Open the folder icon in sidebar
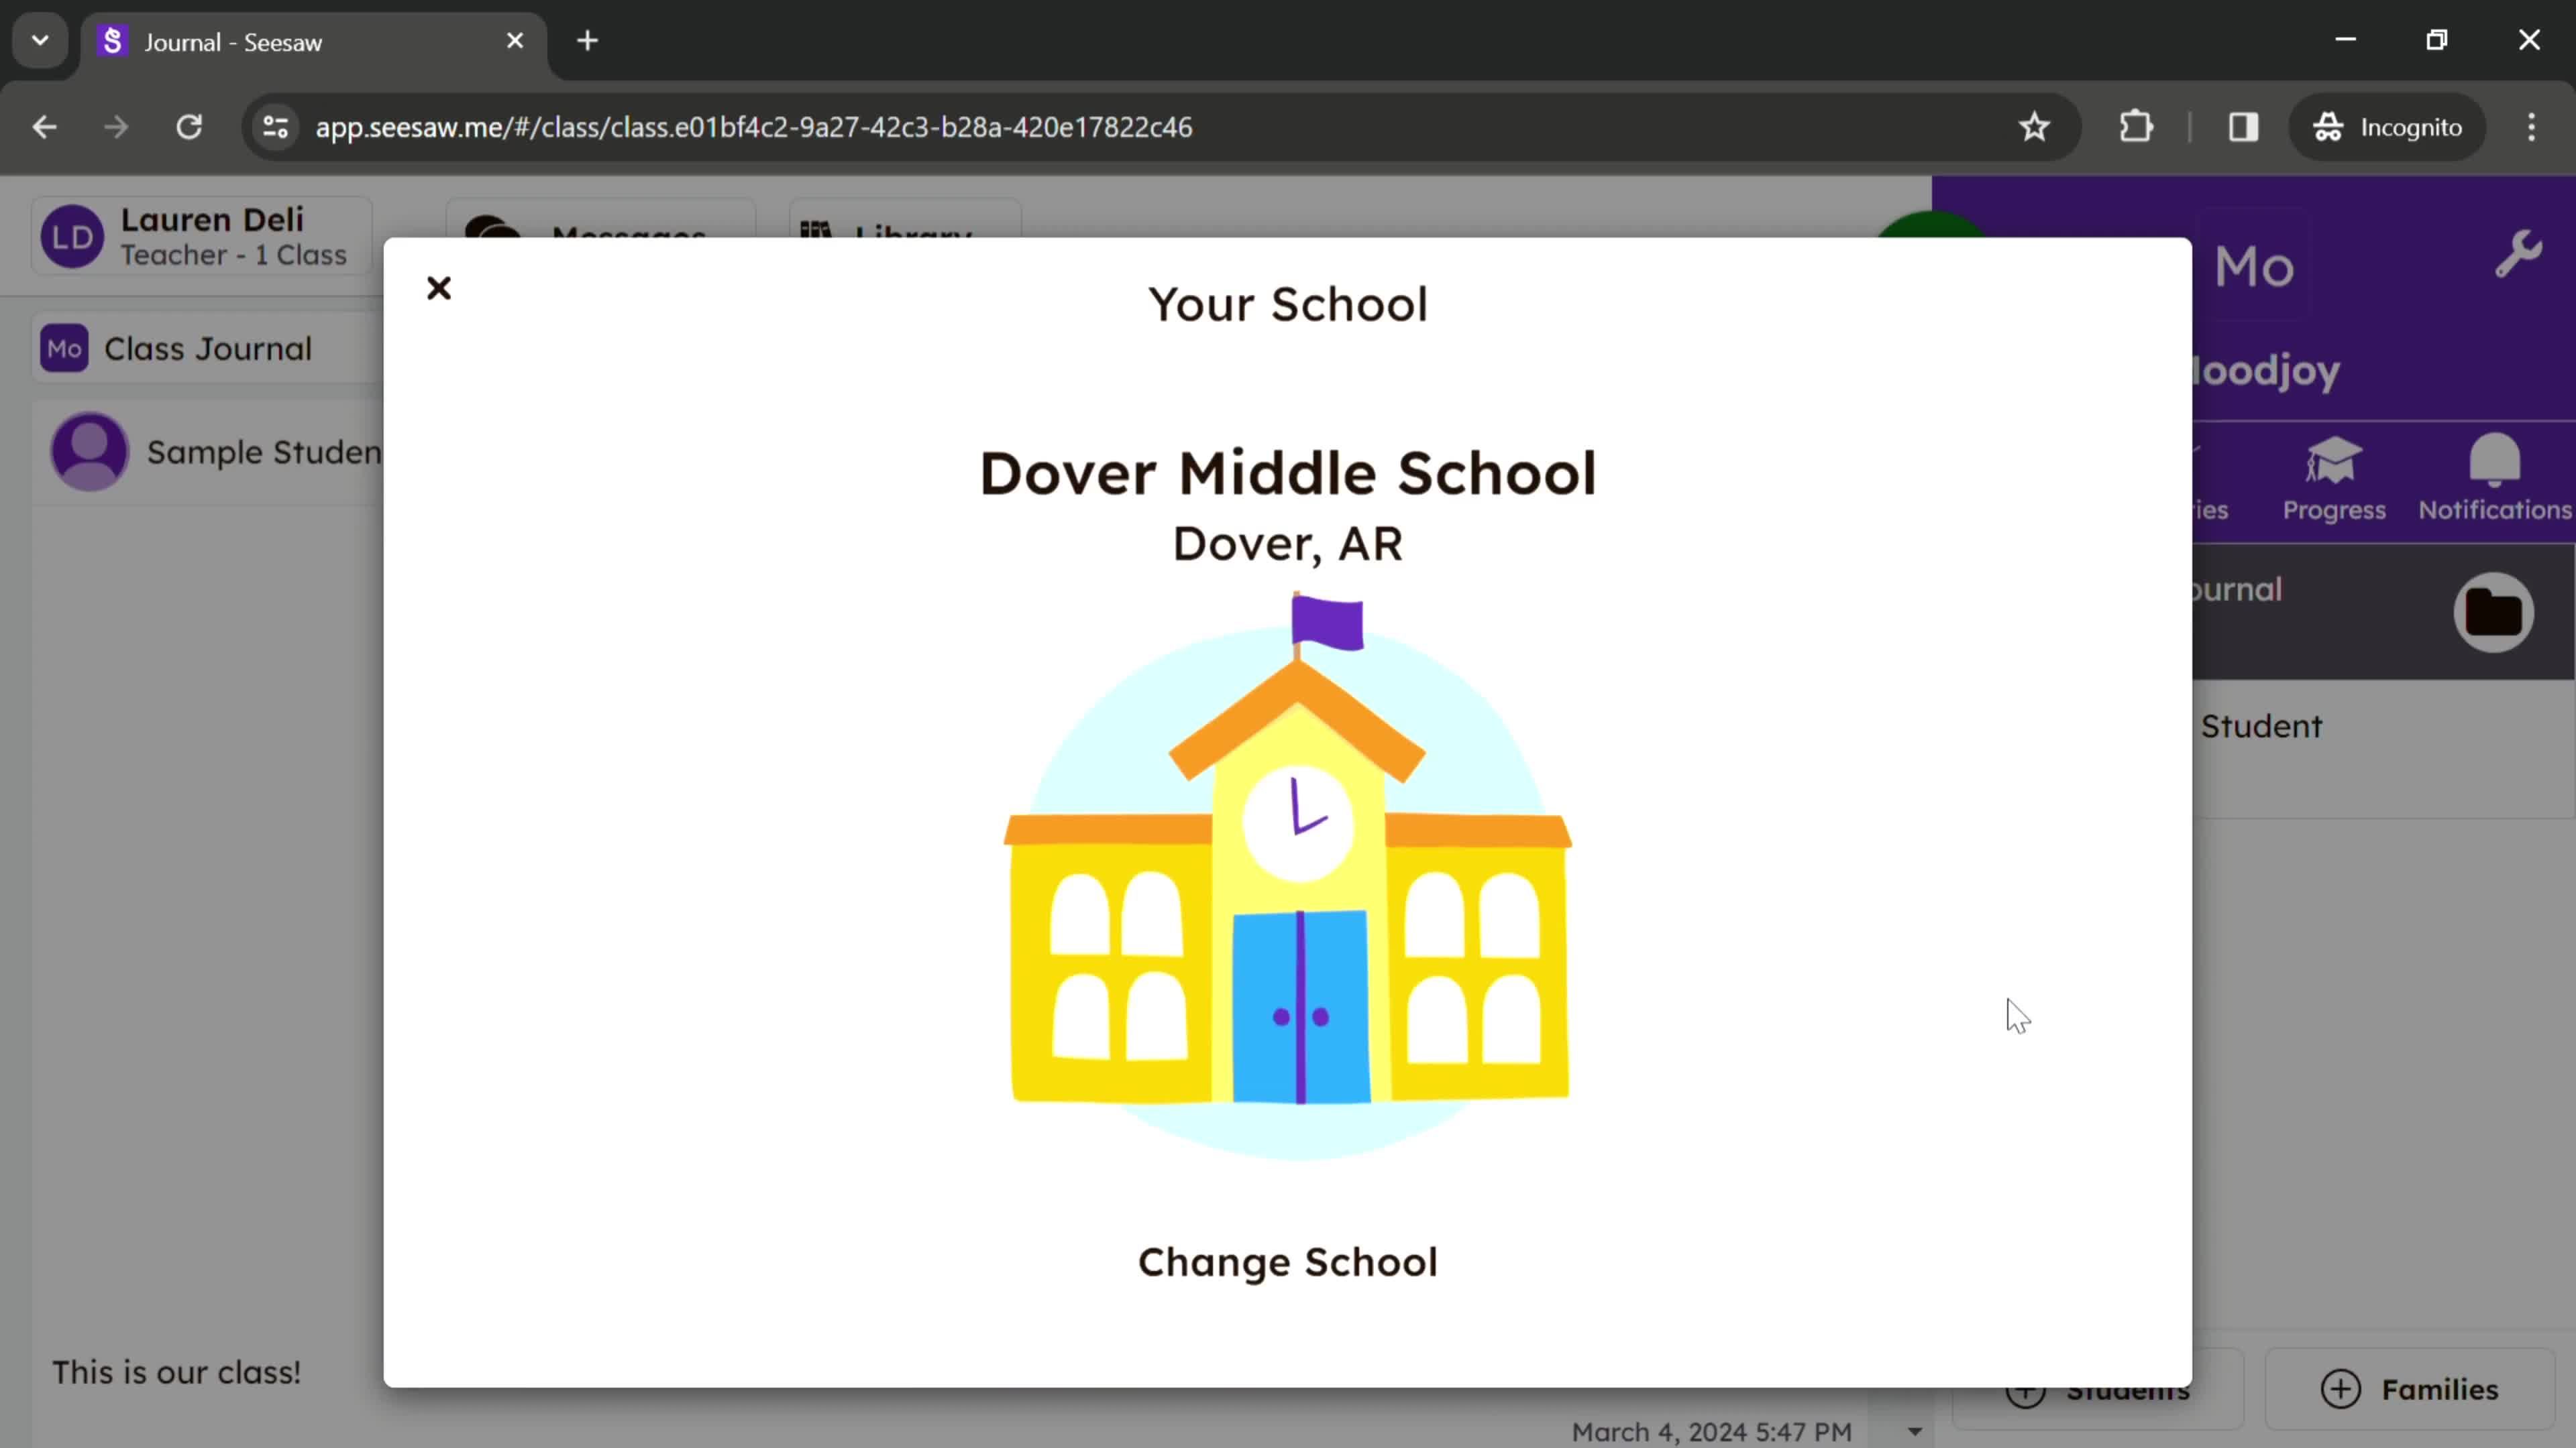 2495,612
